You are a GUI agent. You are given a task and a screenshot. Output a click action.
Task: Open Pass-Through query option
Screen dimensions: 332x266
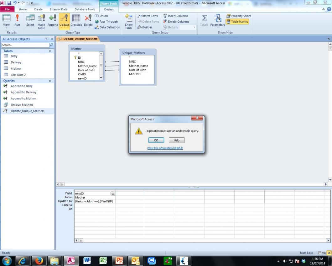106,22
